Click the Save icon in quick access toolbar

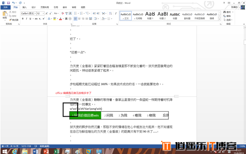point(8,3)
